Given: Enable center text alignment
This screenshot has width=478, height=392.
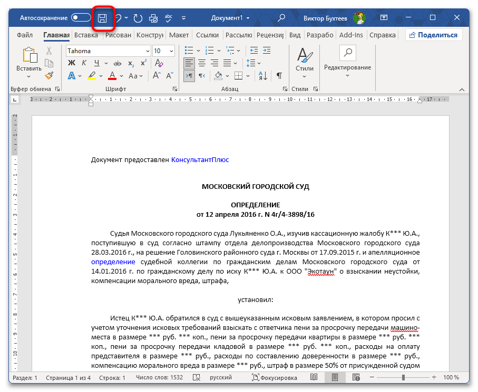Looking at the screenshot, I should point(201,63).
